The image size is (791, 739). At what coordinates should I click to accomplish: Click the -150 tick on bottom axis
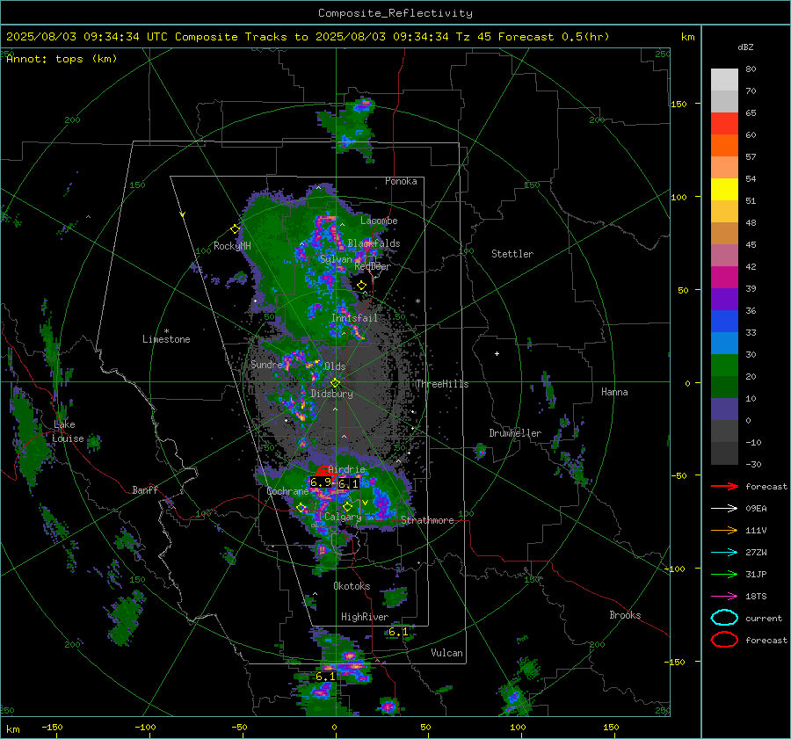[x=52, y=728]
